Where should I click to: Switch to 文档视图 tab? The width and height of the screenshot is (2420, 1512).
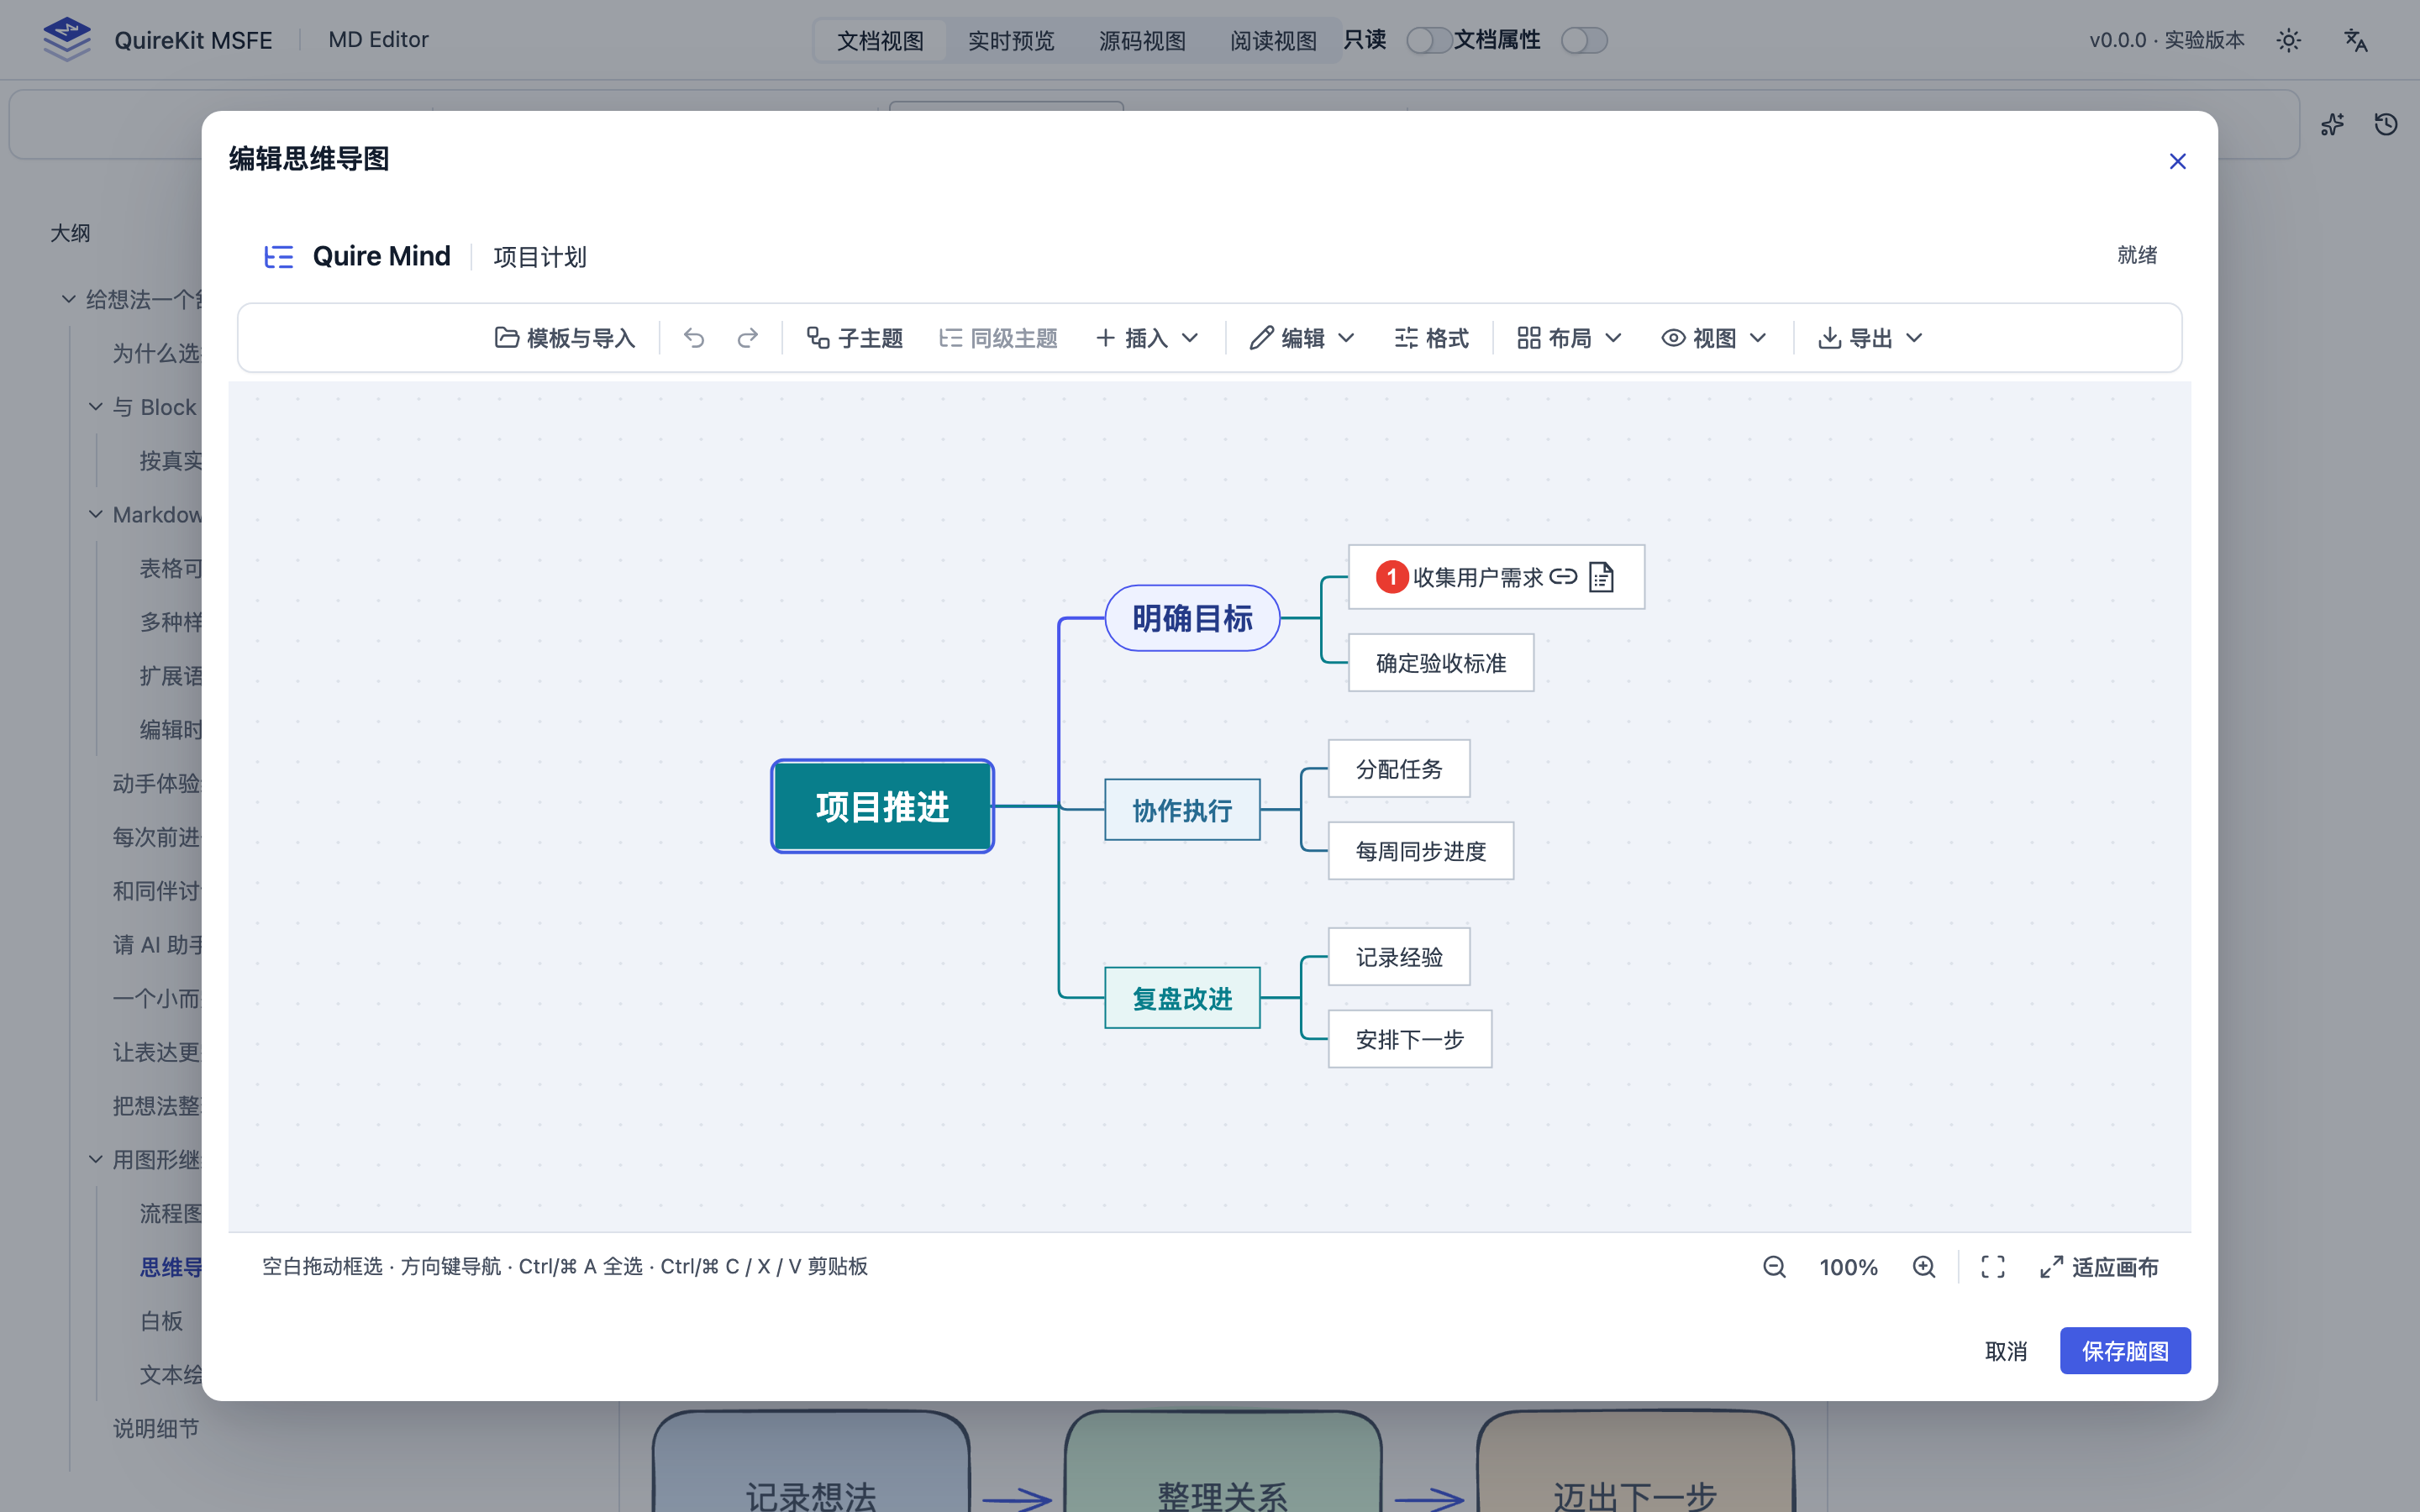pyautogui.click(x=880, y=41)
